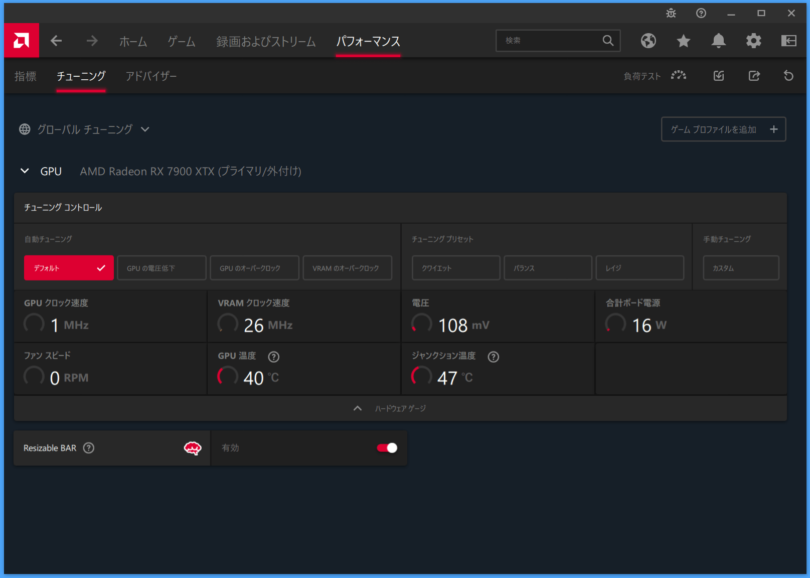Select GPU のオーバークロック option
The height and width of the screenshot is (578, 810).
click(x=254, y=268)
